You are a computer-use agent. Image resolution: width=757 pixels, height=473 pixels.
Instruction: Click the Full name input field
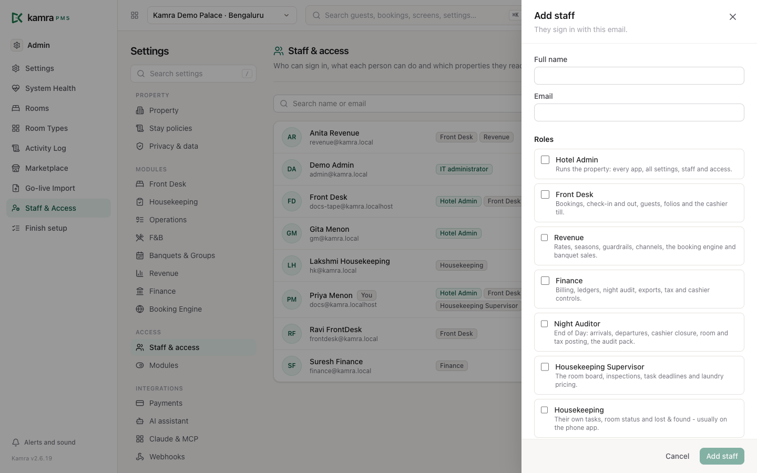[x=639, y=76]
